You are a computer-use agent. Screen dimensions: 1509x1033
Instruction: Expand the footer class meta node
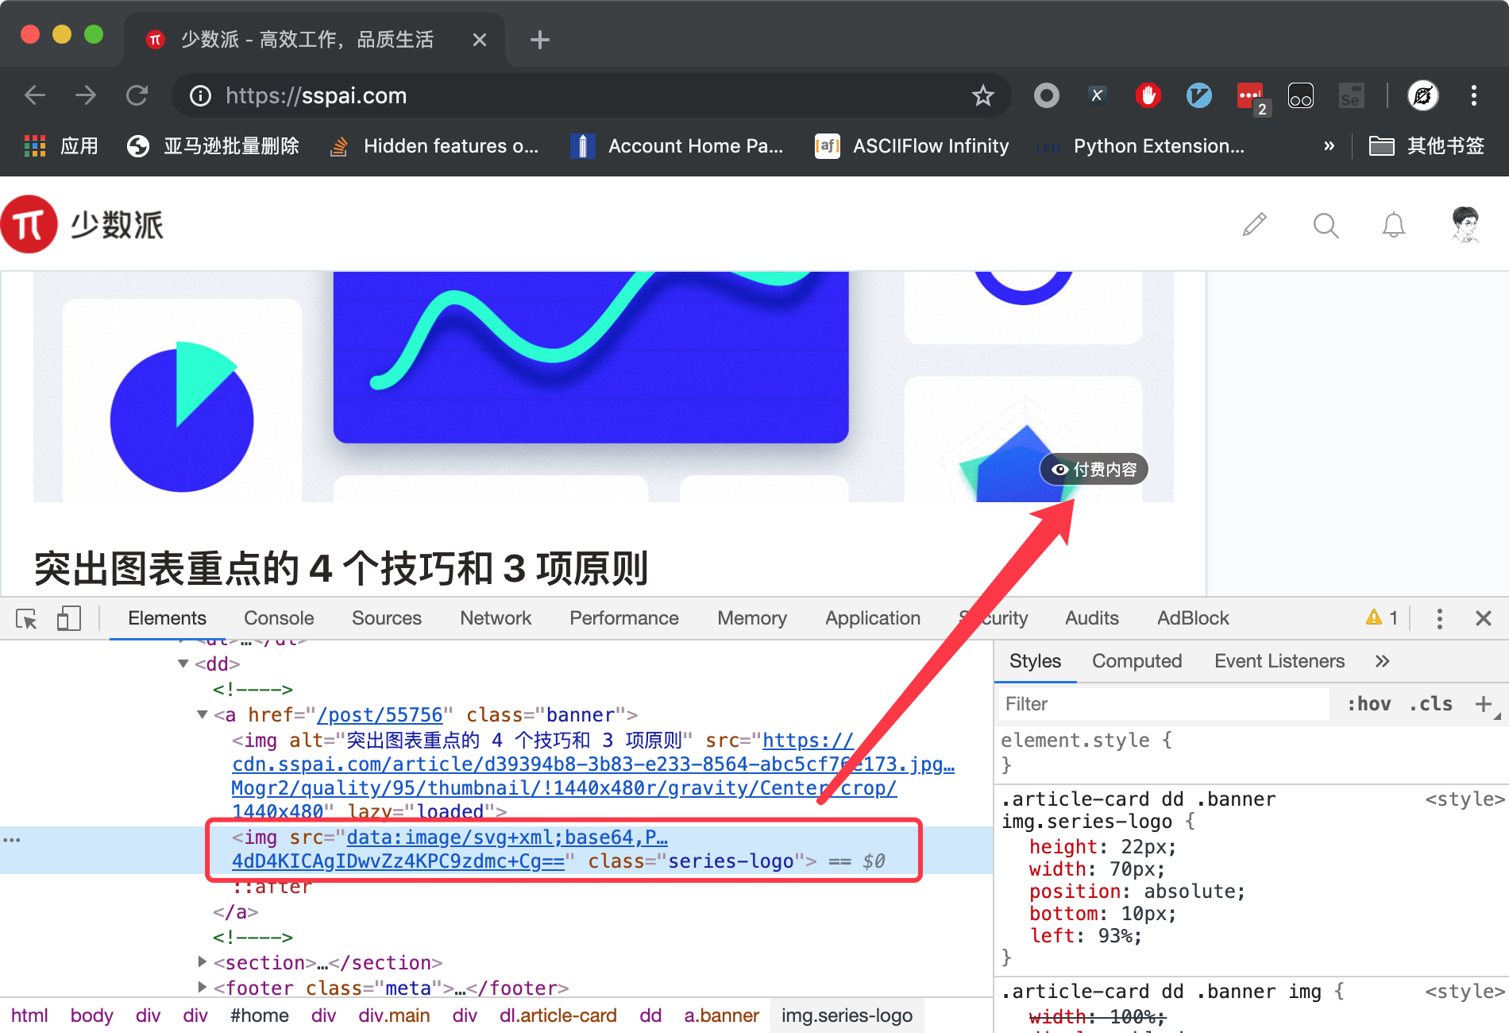[x=203, y=988]
